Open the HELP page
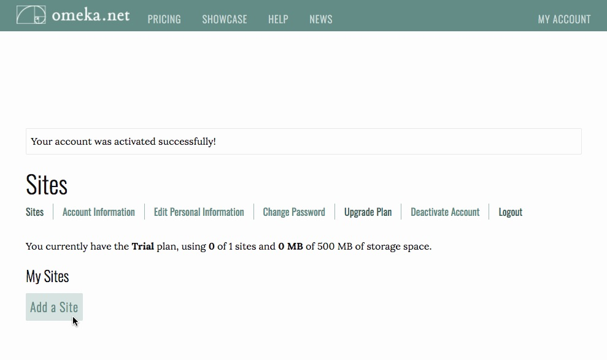This screenshot has height=360, width=607. coord(278,19)
